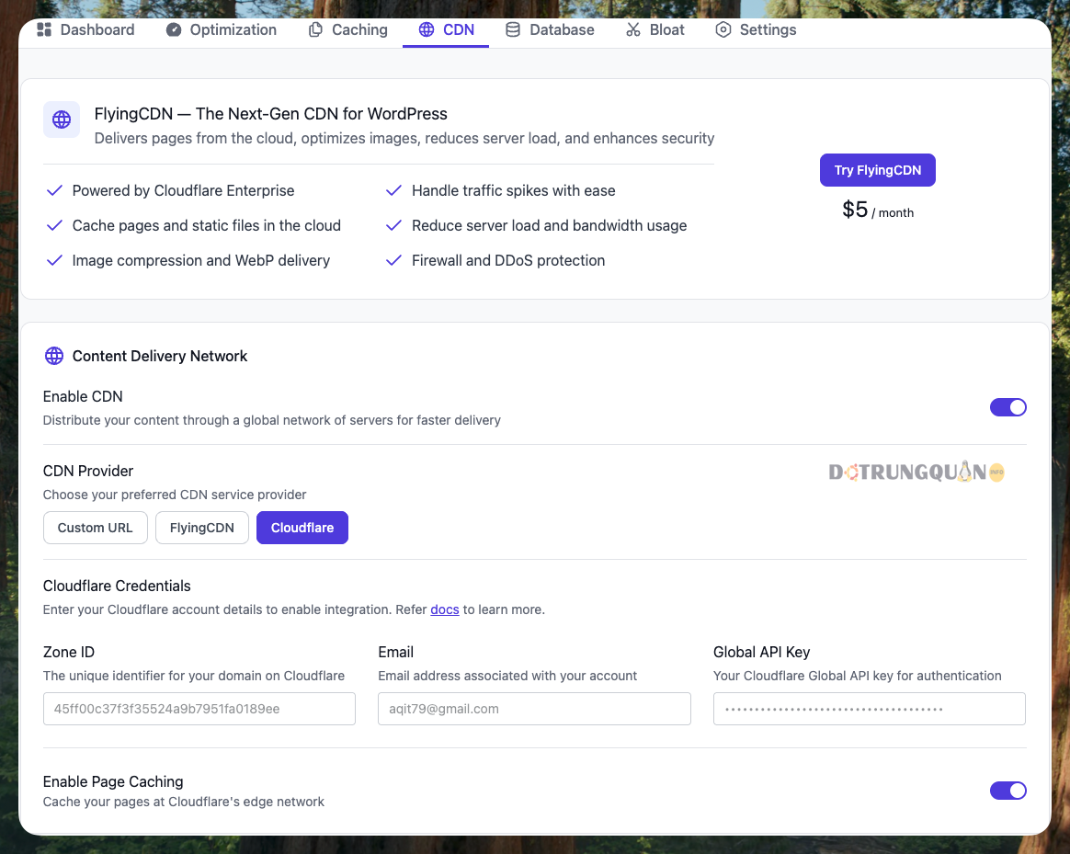Click the Content Delivery Network globe icon
This screenshot has width=1070, height=854.
pyautogui.click(x=54, y=356)
